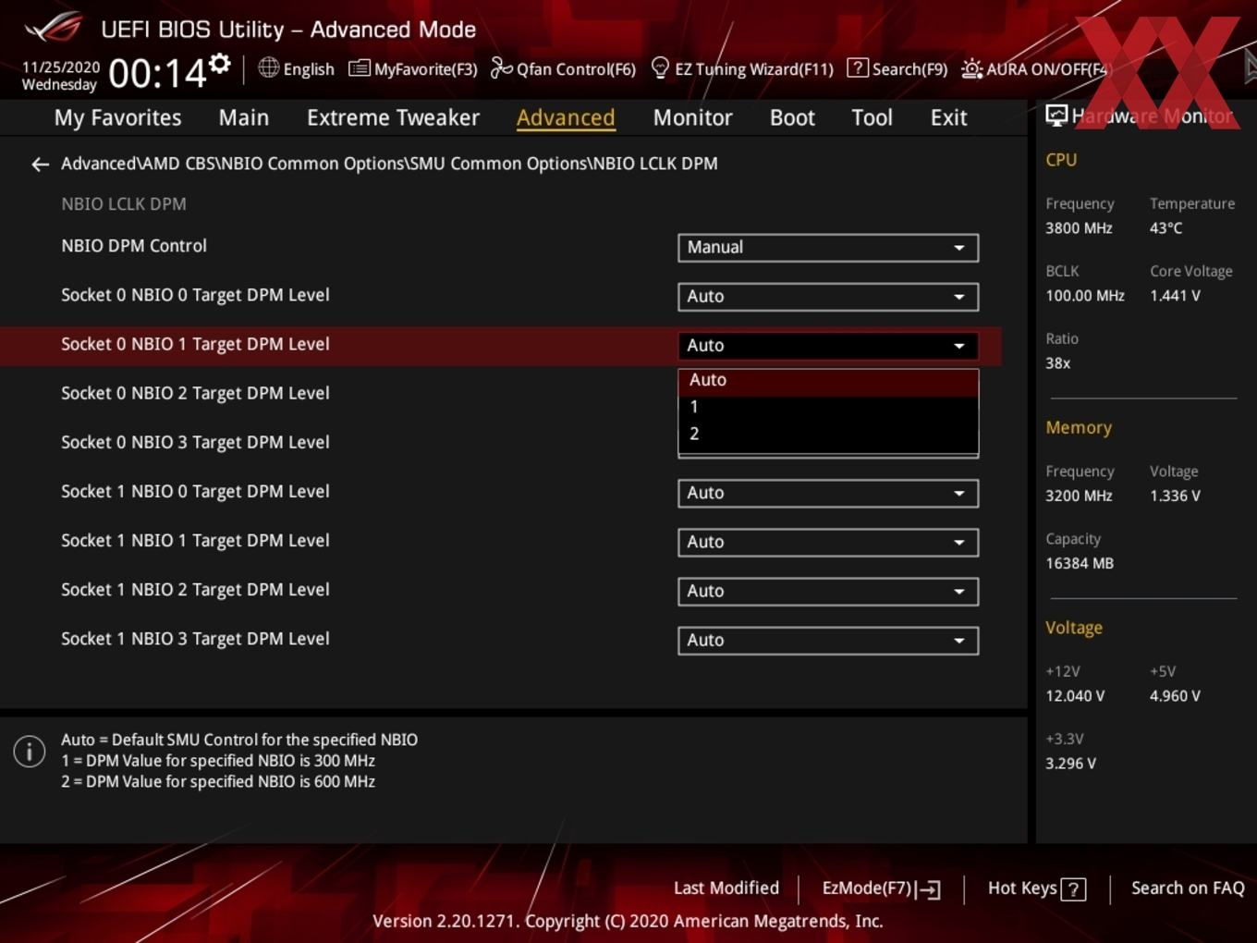Open the NBIO DPM Control dropdown
The image size is (1257, 943).
point(828,248)
